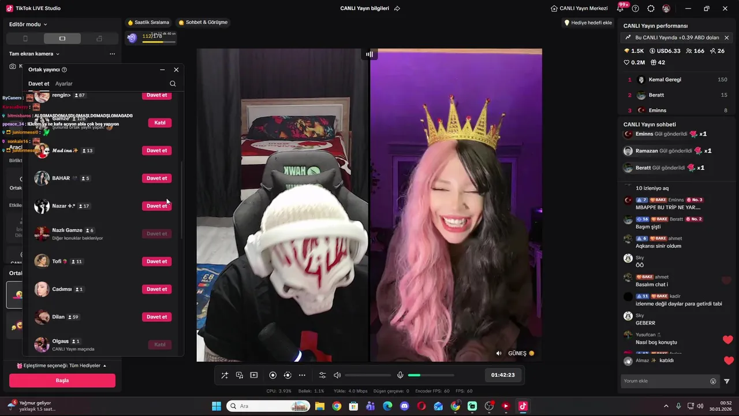Open the media and music icon in bottom toolbar
The height and width of the screenshot is (416, 739).
pos(239,375)
